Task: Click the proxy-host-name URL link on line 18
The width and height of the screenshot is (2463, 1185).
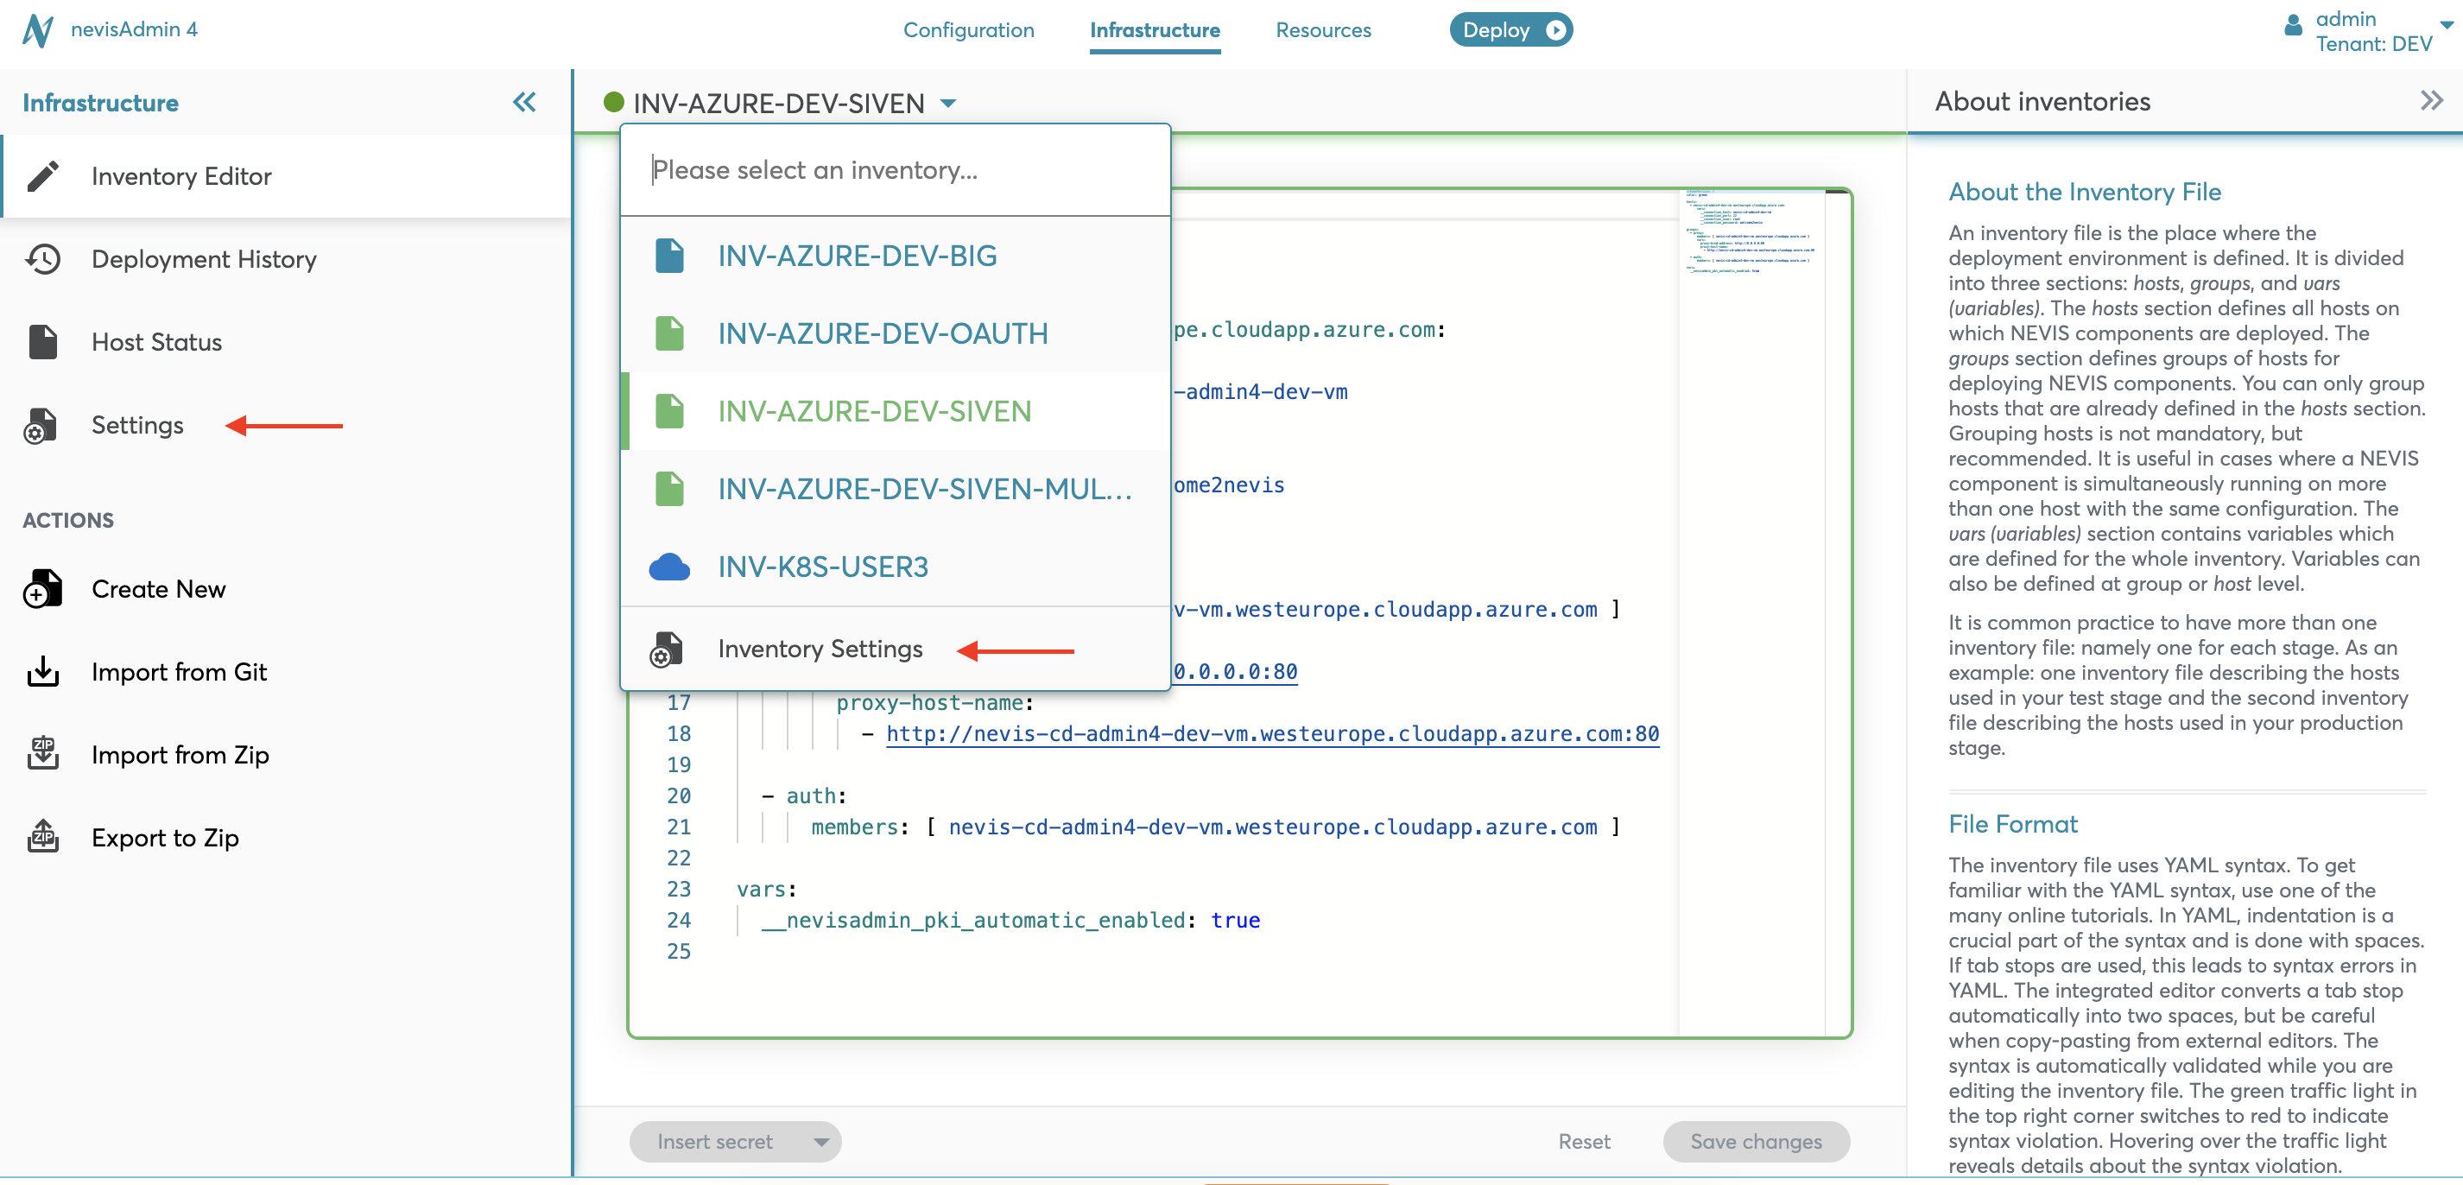Action: (x=1271, y=733)
